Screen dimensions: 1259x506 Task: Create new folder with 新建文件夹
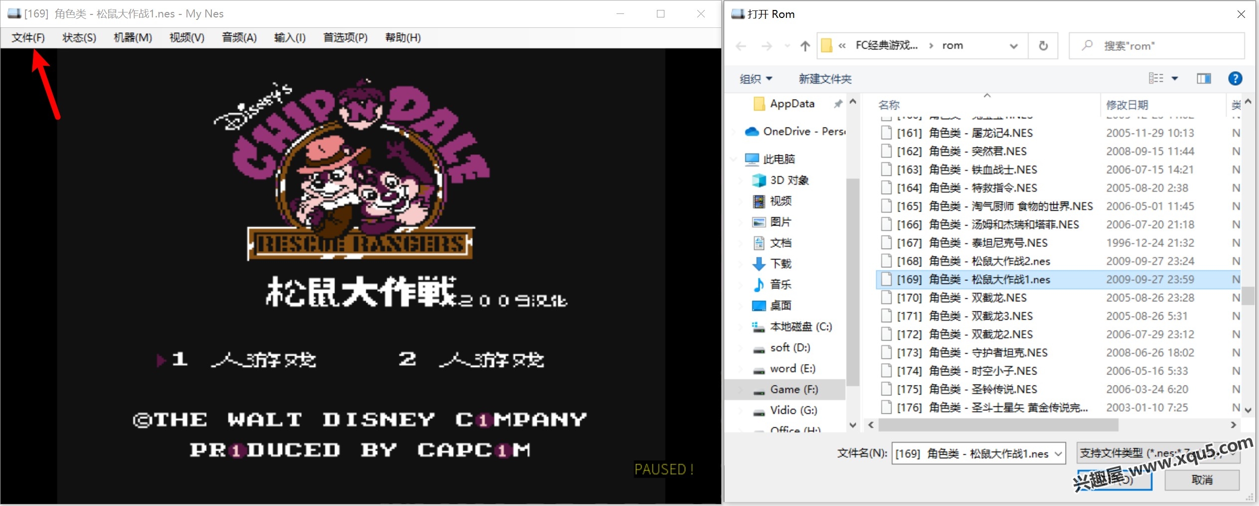(825, 79)
